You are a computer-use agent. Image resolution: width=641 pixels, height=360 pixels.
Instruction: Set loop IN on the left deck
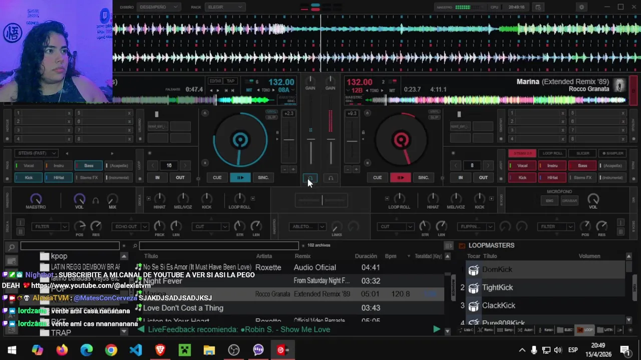(x=157, y=177)
